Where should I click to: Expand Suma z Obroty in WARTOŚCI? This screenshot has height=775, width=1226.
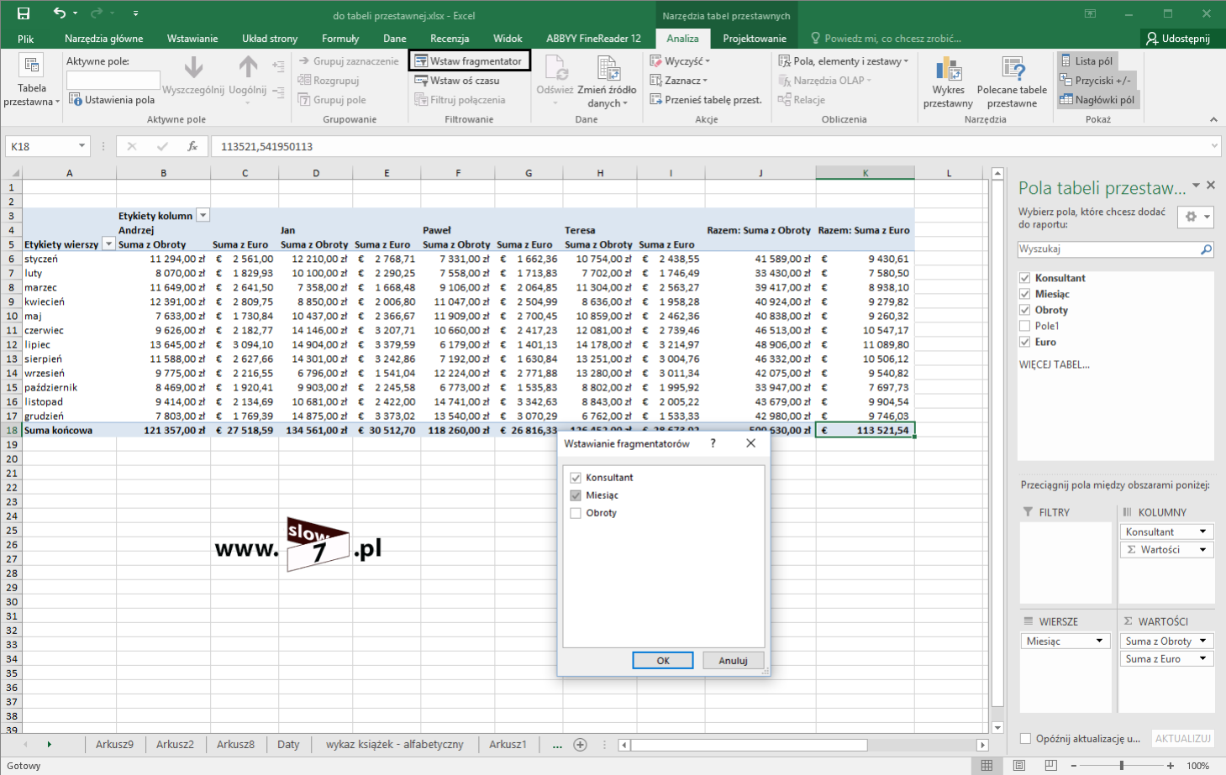[x=1203, y=641]
